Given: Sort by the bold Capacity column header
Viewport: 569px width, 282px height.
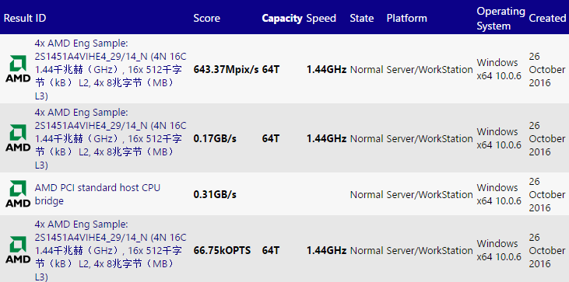Looking at the screenshot, I should (x=282, y=18).
